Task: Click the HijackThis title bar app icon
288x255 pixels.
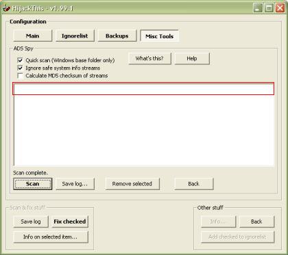Action: 6,8
